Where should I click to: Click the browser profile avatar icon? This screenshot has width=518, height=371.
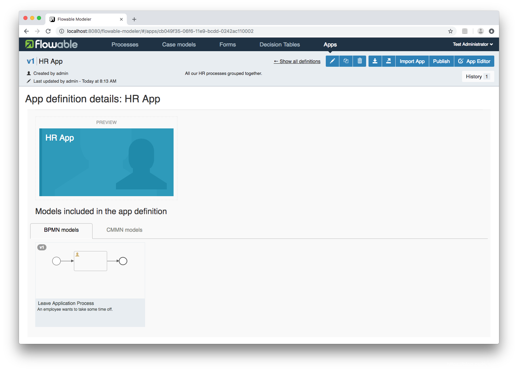pyautogui.click(x=481, y=31)
